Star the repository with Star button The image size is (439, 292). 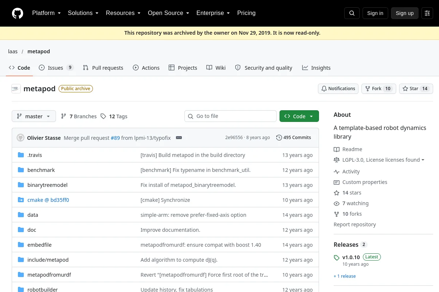(416, 89)
